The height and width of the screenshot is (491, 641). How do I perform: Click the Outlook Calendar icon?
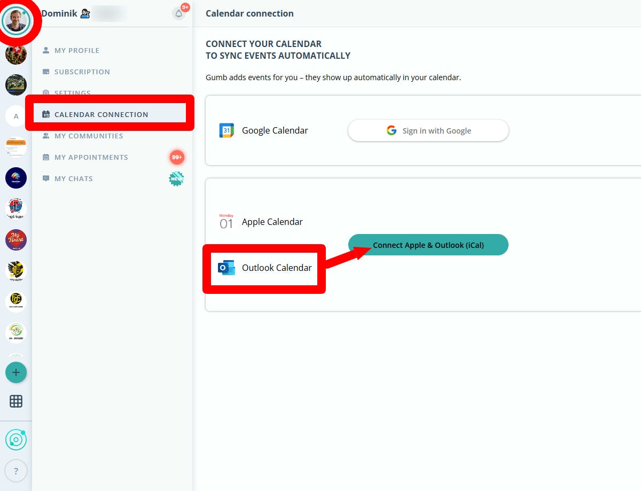click(226, 268)
